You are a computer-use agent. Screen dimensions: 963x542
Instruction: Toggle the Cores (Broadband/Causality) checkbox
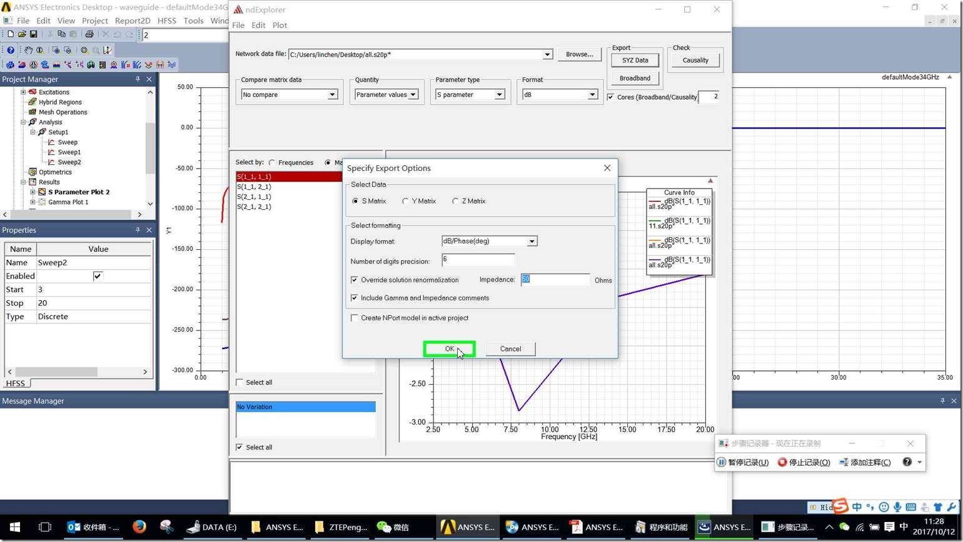pyautogui.click(x=610, y=97)
